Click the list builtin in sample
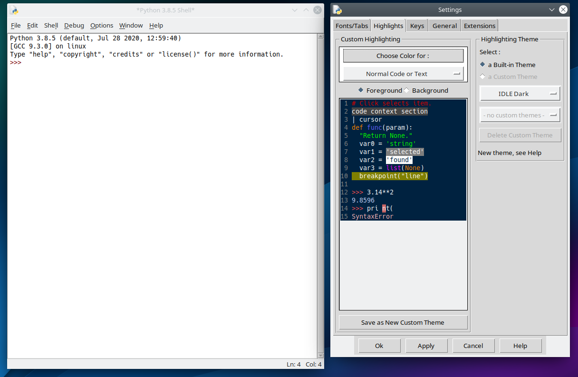Viewport: 578px width, 377px height. tap(394, 168)
